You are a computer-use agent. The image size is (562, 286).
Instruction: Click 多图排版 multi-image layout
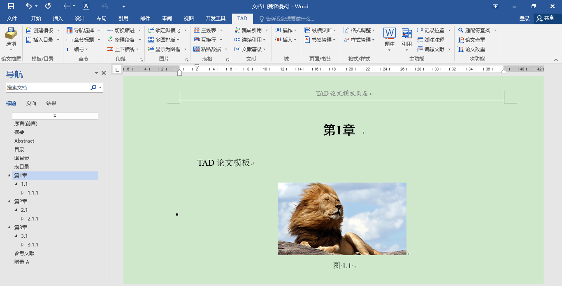162,40
